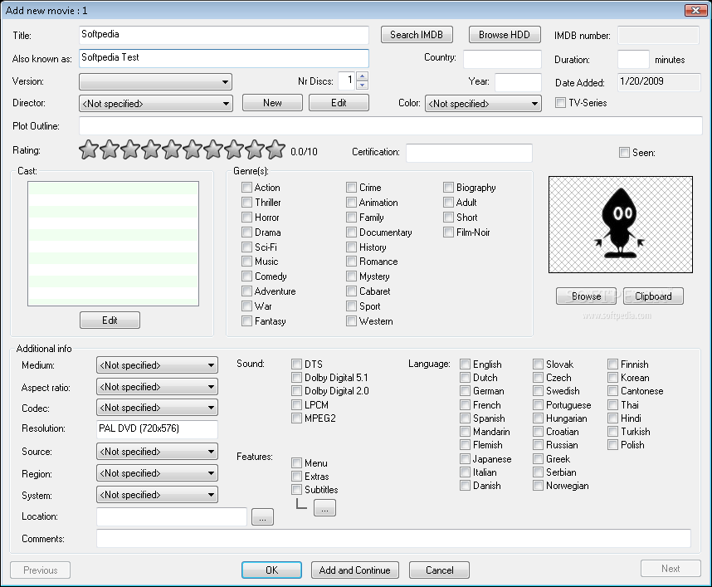Set rating with the third star
This screenshot has height=587, width=712.
pos(130,149)
